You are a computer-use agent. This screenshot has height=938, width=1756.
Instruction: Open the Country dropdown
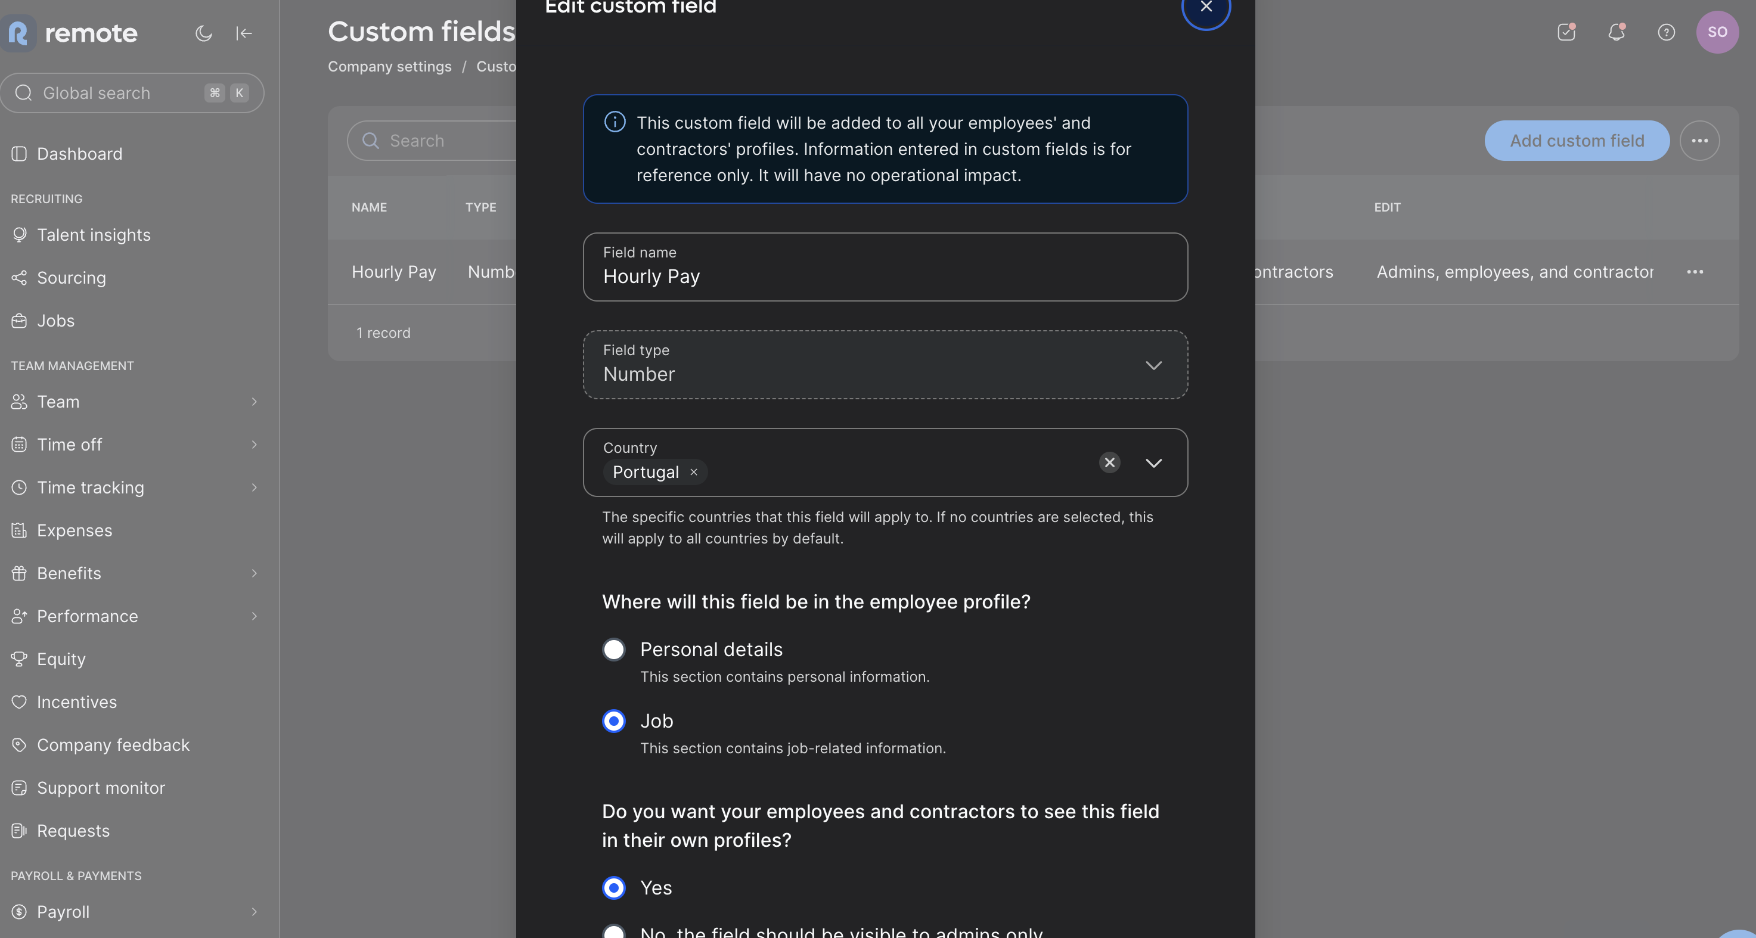[1154, 463]
